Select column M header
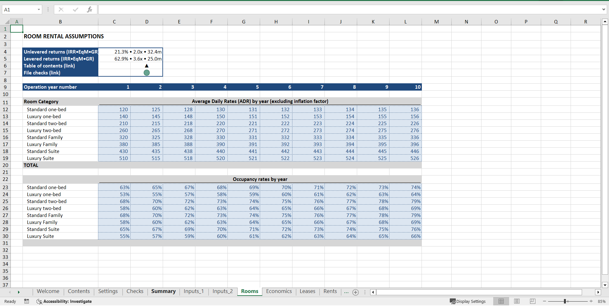609x306 pixels. pos(436,22)
